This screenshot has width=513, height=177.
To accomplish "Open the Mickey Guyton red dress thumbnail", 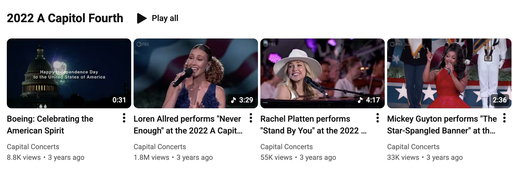I will pos(449,73).
